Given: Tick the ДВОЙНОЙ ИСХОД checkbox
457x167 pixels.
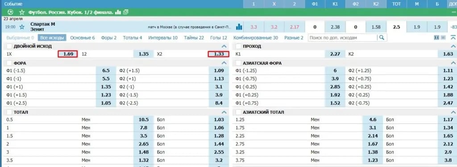Looking at the screenshot, I should [9, 46].
